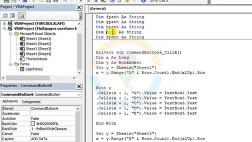This screenshot has width=252, height=142.
Task: Collapse the Forms folder node
Action: click(x=10, y=64)
